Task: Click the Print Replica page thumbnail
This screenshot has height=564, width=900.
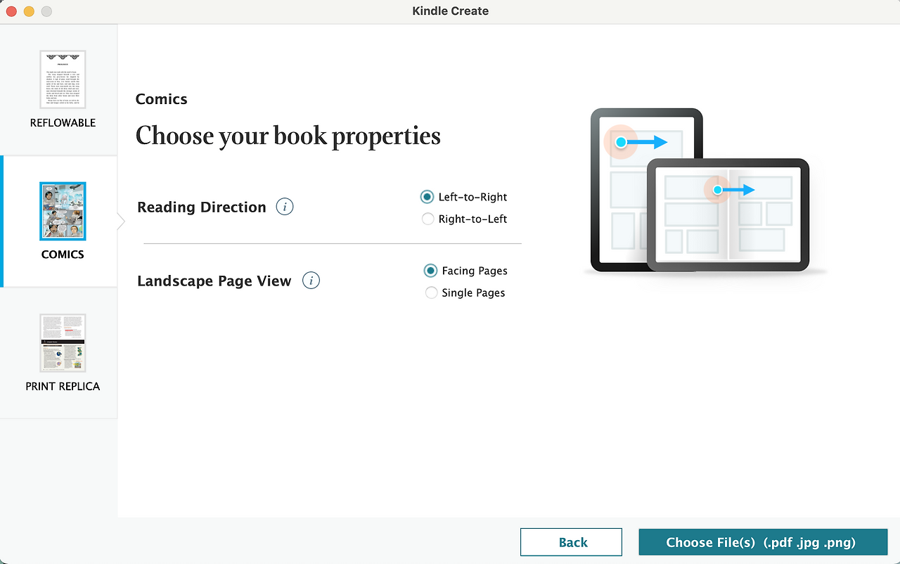Action: tap(63, 343)
